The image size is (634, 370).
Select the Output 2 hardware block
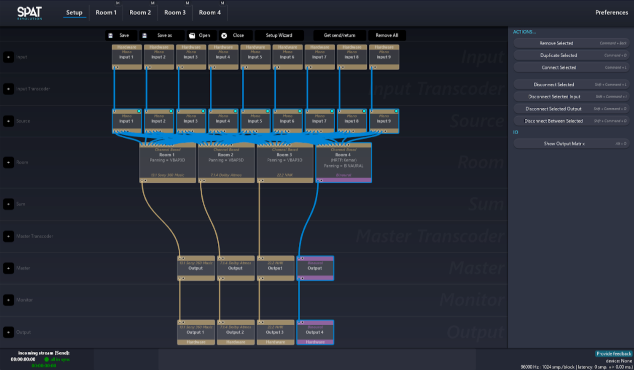[235, 332]
